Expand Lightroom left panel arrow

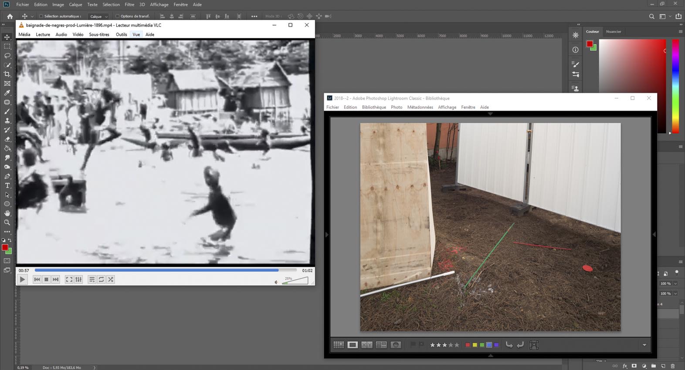pyautogui.click(x=327, y=235)
